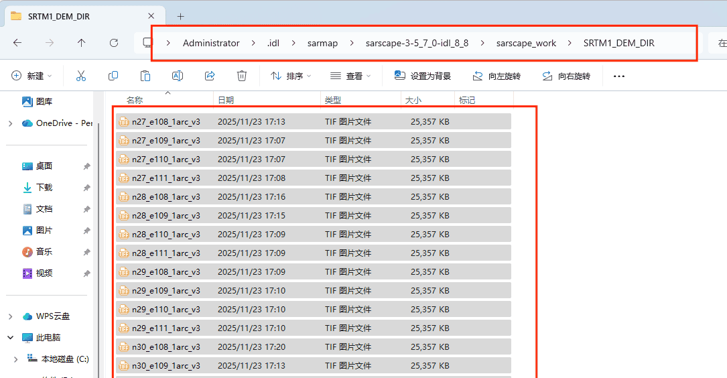The image size is (727, 378).
Task: Navigate to sarscape-3-5_7_0-idl_8_8 breadcrumb
Action: (x=417, y=43)
